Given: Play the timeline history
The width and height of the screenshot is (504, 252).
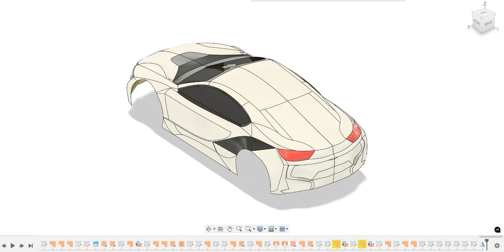Looking at the screenshot, I should pos(13,245).
